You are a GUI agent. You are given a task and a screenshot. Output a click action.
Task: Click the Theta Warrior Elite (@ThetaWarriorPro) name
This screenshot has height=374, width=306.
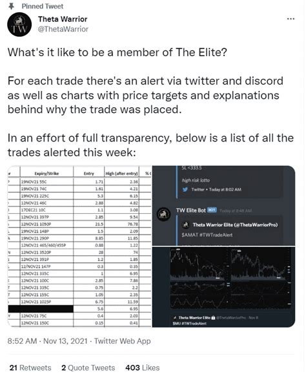[x=235, y=225]
